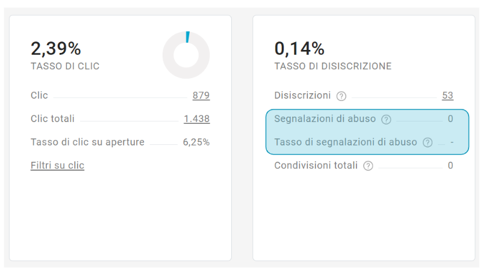Viewport: 483px width, 273px height.
Task: Open the 879 unique clicks link
Action: [x=201, y=96]
